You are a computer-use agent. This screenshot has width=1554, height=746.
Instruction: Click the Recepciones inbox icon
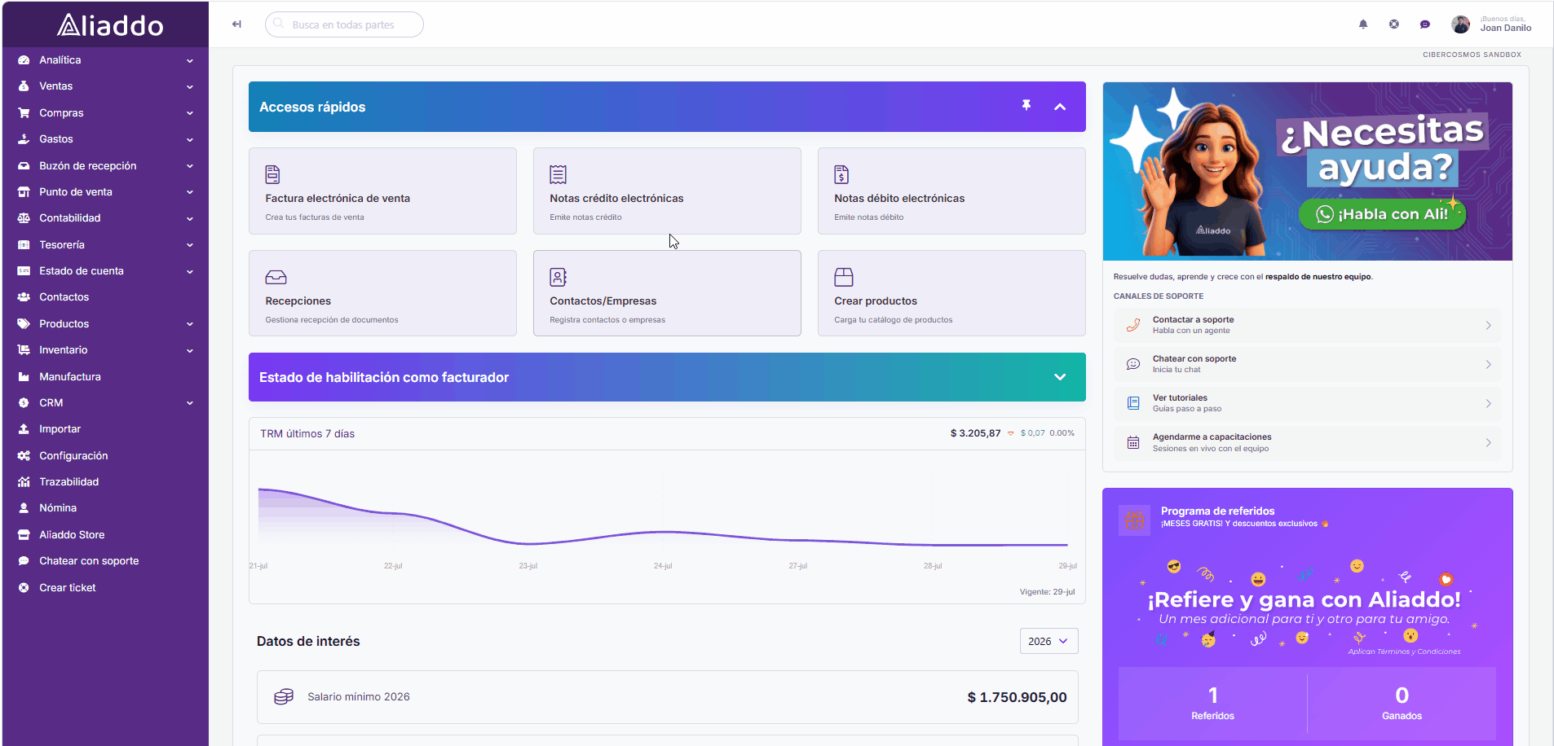(x=276, y=277)
